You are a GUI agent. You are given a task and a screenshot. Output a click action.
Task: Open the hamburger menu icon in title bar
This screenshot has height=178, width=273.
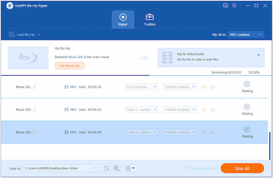coord(234,5)
